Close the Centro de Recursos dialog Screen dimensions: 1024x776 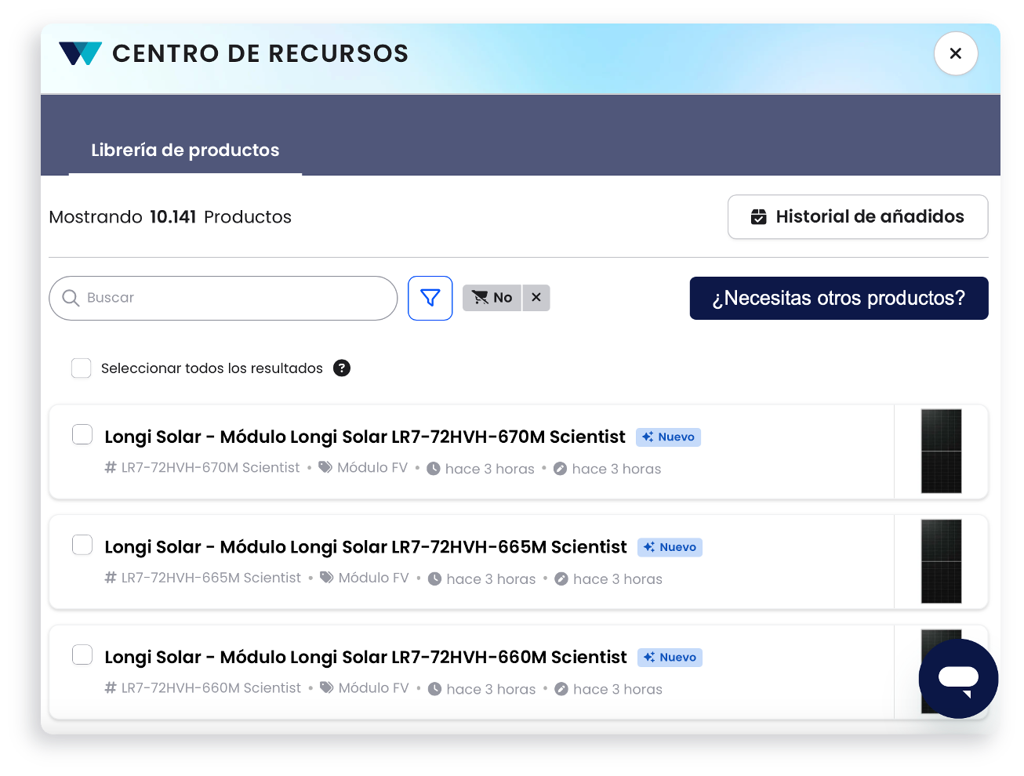click(x=956, y=53)
